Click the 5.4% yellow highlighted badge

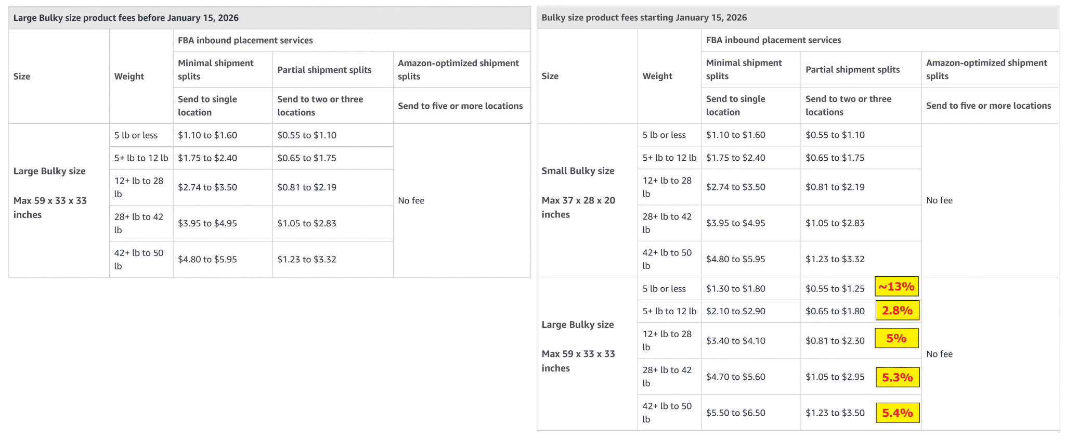[x=898, y=413]
